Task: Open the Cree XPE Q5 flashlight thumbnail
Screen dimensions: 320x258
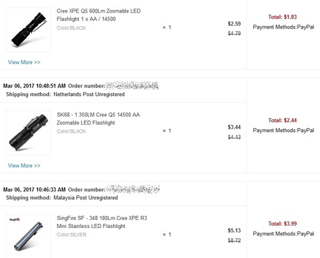Action: coord(29,29)
